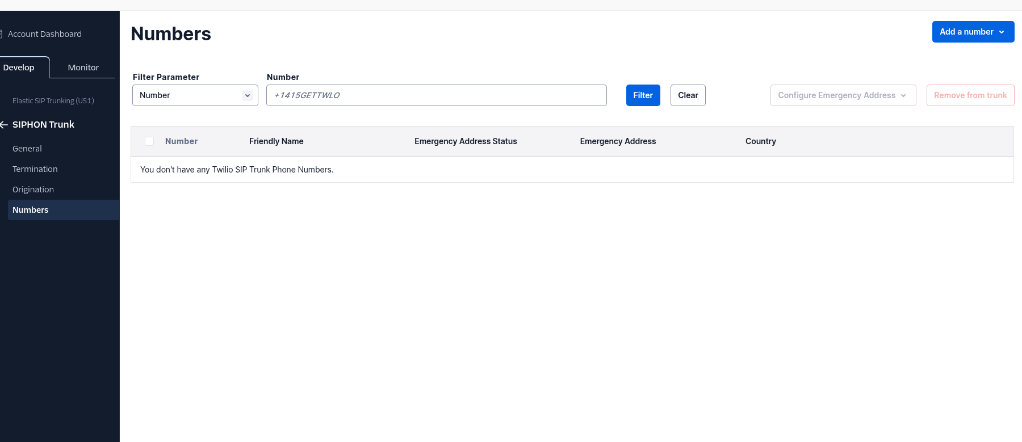The image size is (1022, 442).
Task: Open the Elastic SIP Trunking (US1) link
Action: pos(53,100)
